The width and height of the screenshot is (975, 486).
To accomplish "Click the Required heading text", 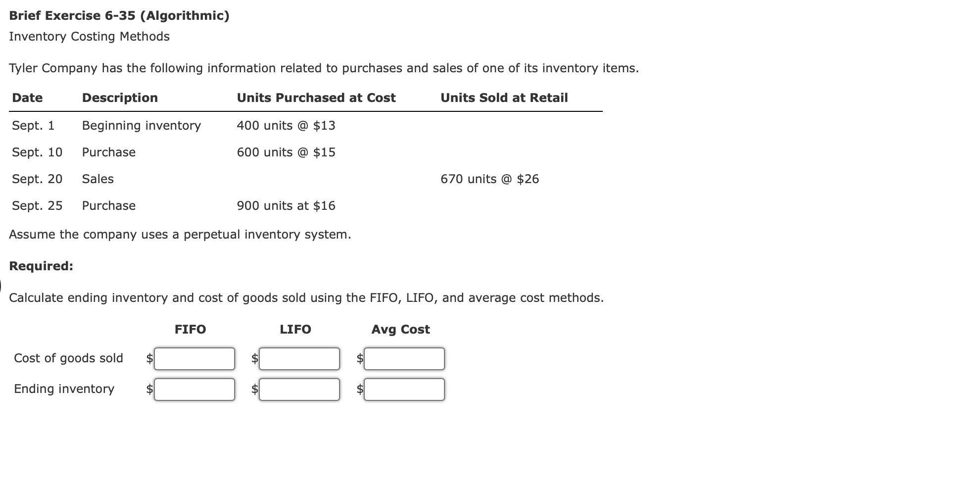I will tap(42, 266).
